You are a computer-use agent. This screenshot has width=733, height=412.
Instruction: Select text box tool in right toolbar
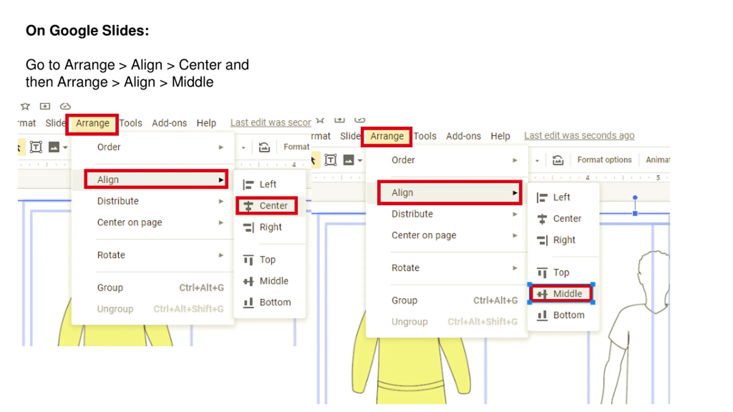click(x=330, y=160)
